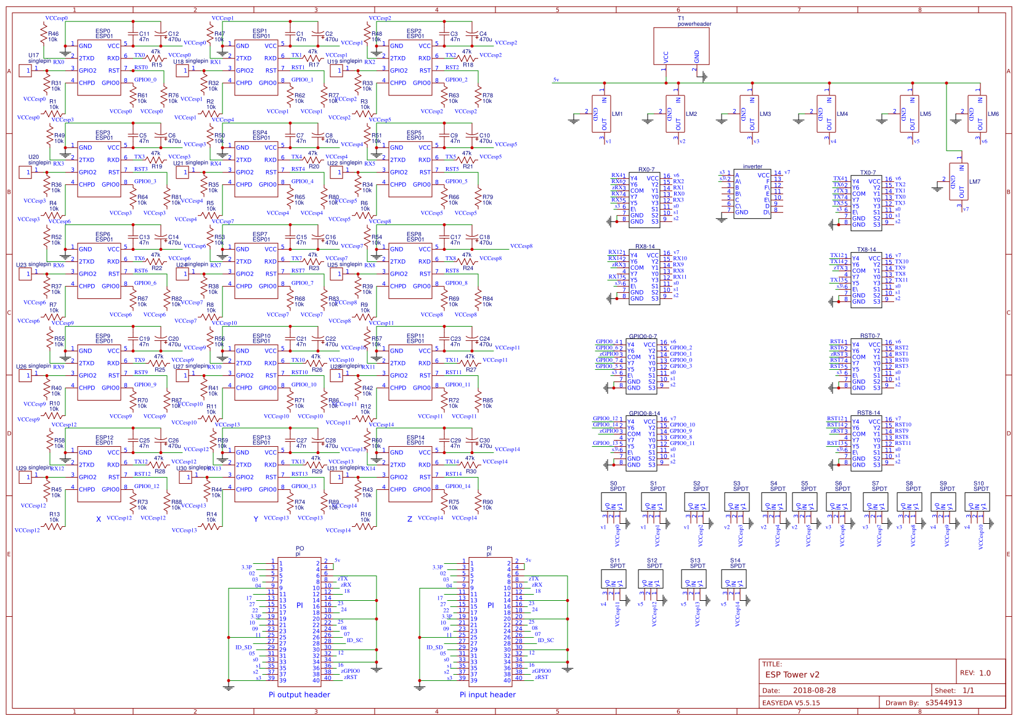Select the ESP14 ESP01 module symbol

pyautogui.click(x=410, y=474)
